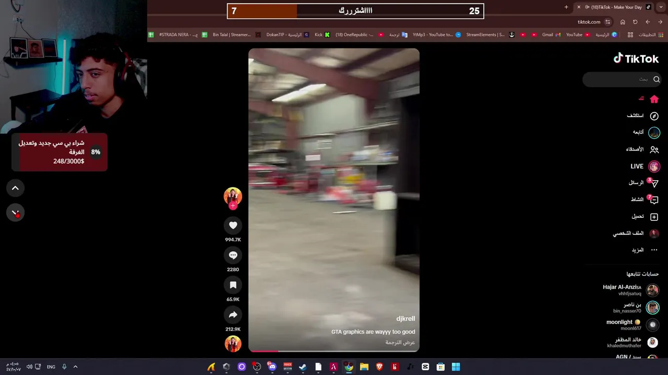668x375 pixels.
Task: Seek the video progress bar
Action: click(334, 352)
